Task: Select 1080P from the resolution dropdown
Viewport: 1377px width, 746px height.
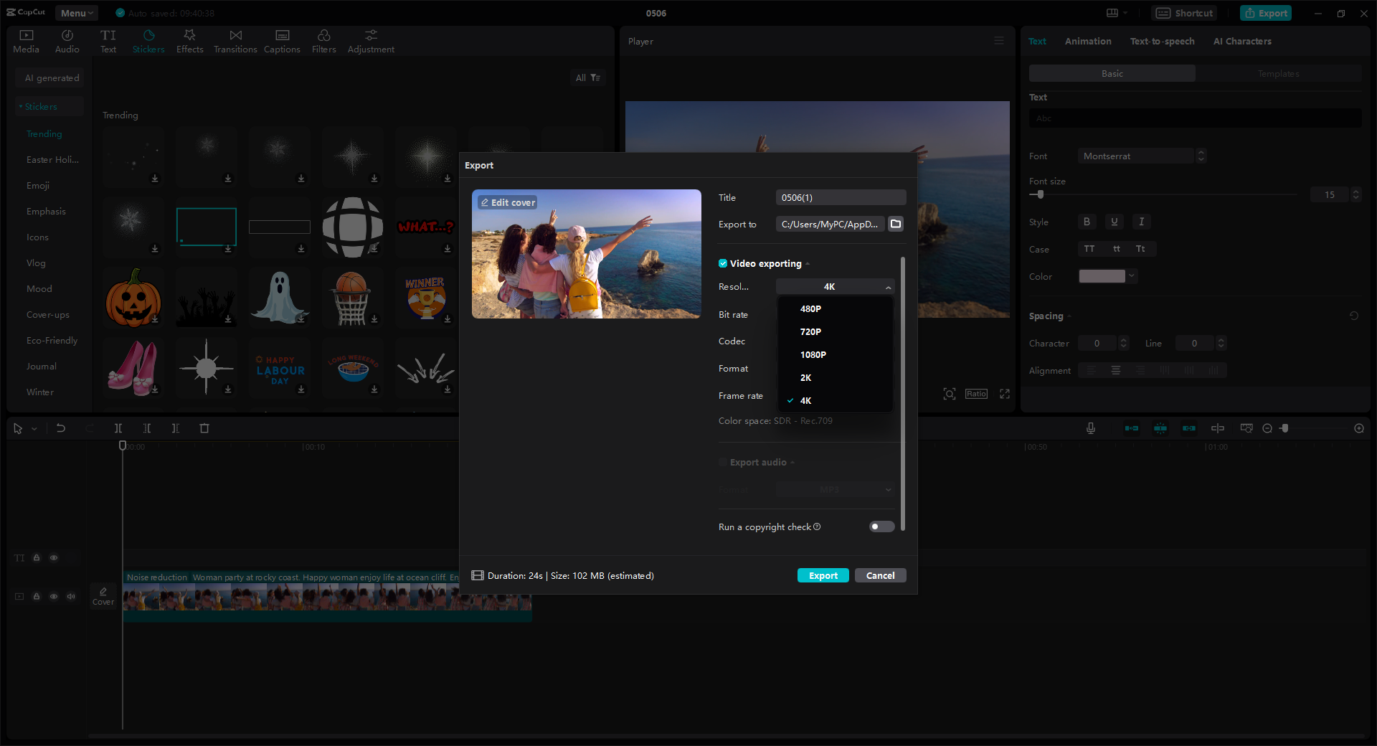Action: [x=813, y=354]
